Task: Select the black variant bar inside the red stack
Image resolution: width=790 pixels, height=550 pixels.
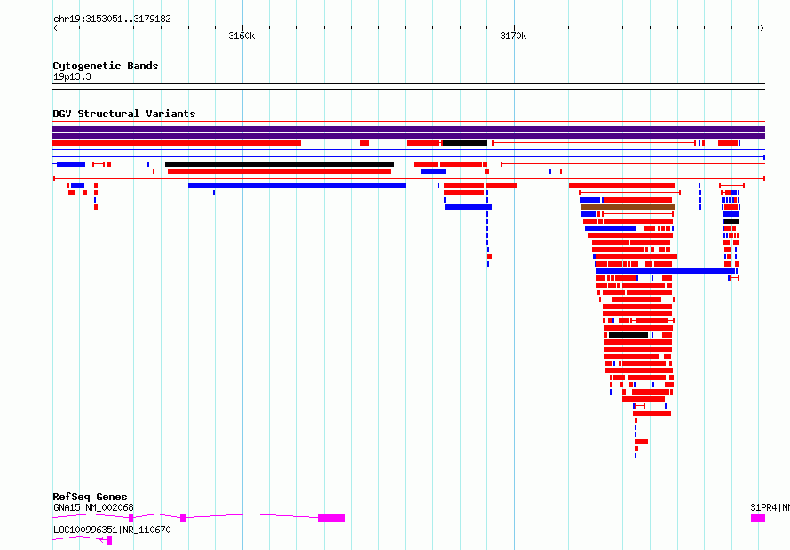Action: [628, 335]
